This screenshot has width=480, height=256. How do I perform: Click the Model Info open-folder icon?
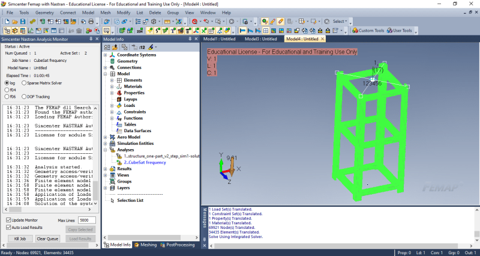(x=115, y=47)
